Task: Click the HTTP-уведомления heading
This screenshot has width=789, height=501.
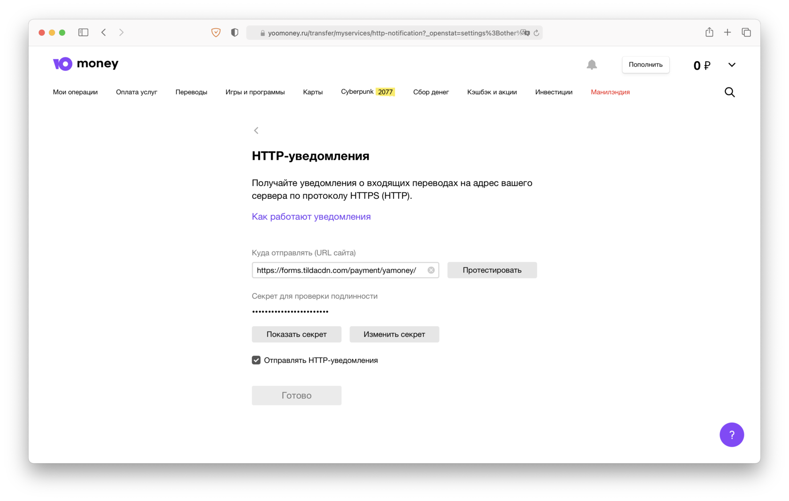Action: pyautogui.click(x=310, y=156)
